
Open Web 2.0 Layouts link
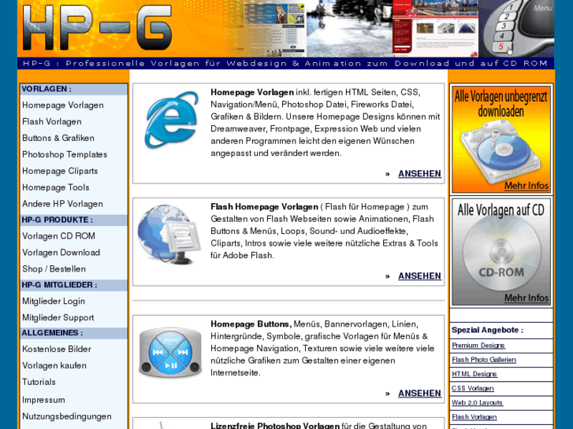point(477,402)
